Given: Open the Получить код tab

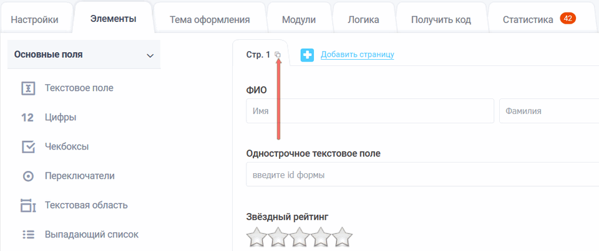Looking at the screenshot, I should point(441,19).
